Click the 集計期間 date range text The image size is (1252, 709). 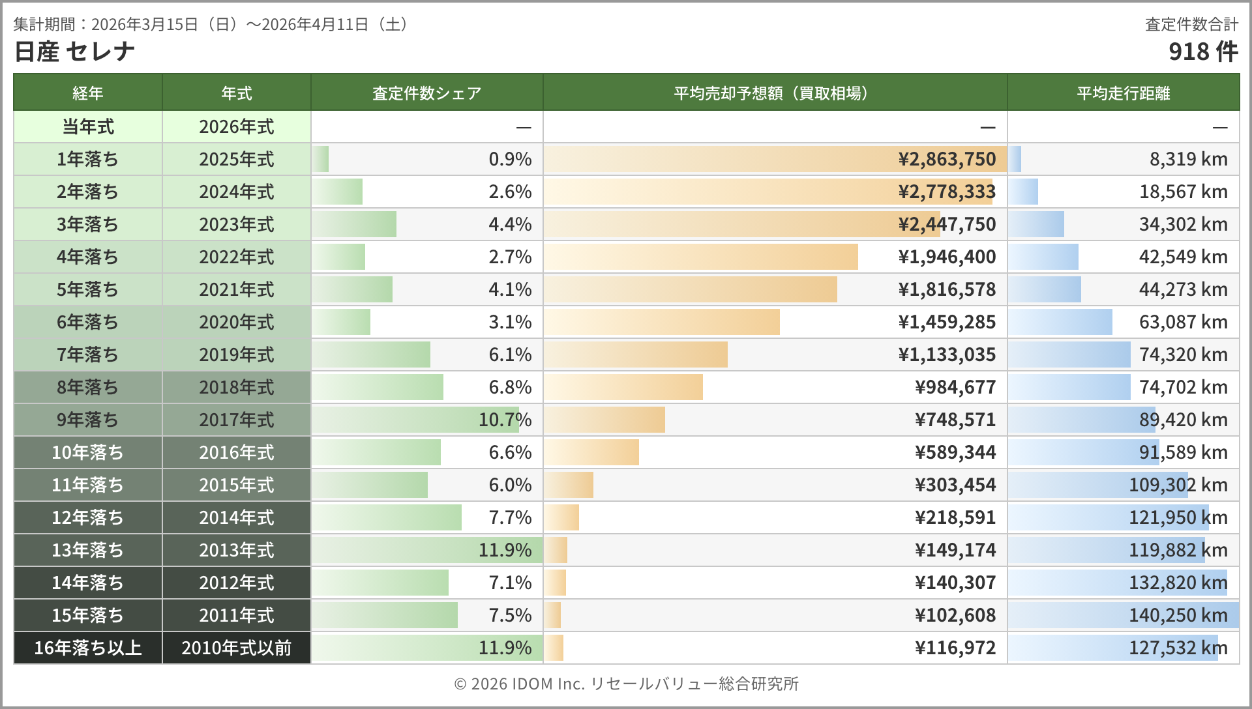[213, 24]
